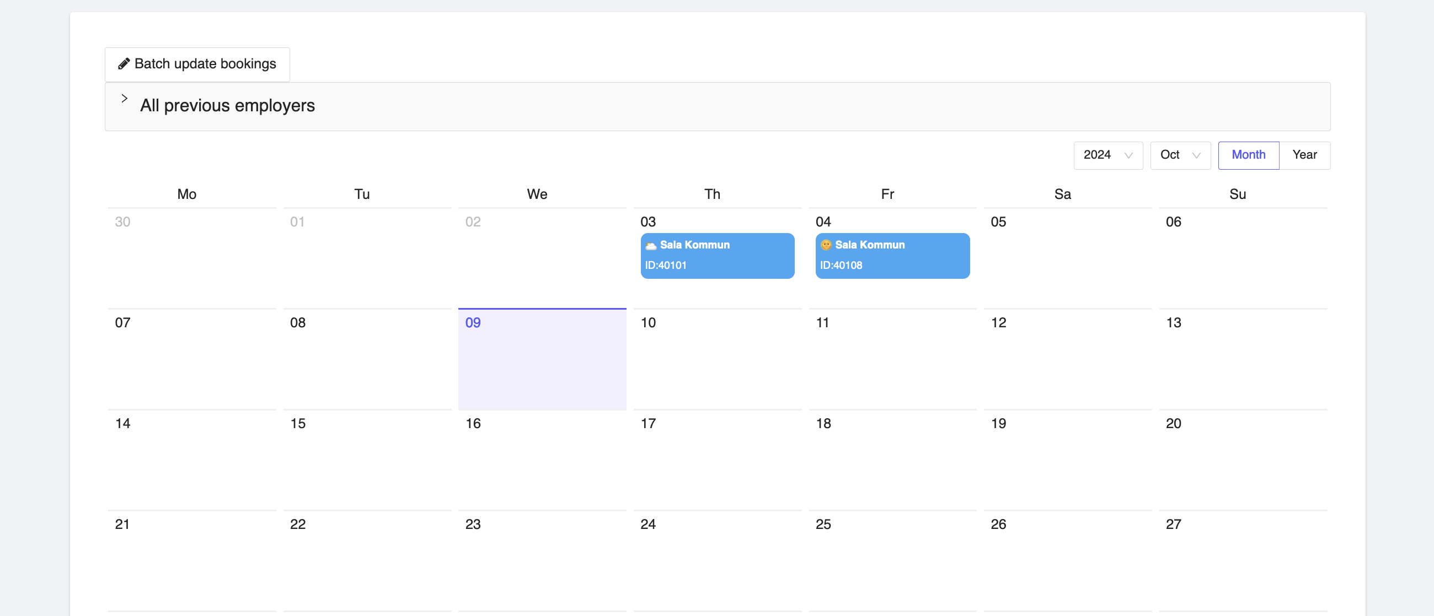Switch to Year view
This screenshot has height=616, width=1434.
pos(1305,155)
